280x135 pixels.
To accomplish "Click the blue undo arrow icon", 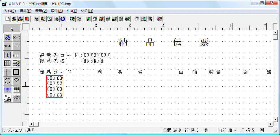I will [x=63, y=19].
